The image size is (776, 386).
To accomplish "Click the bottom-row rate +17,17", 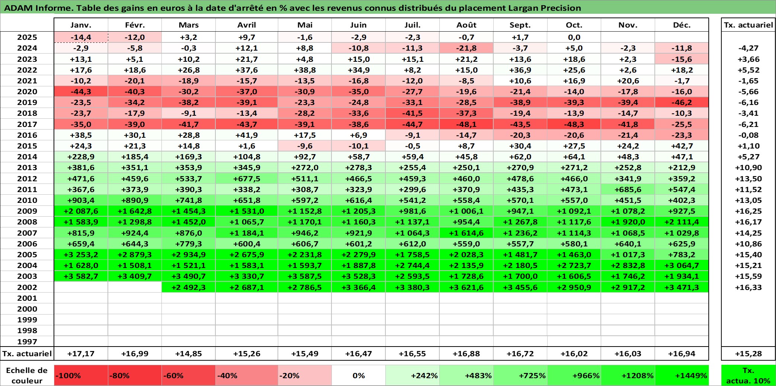I will click(x=81, y=354).
